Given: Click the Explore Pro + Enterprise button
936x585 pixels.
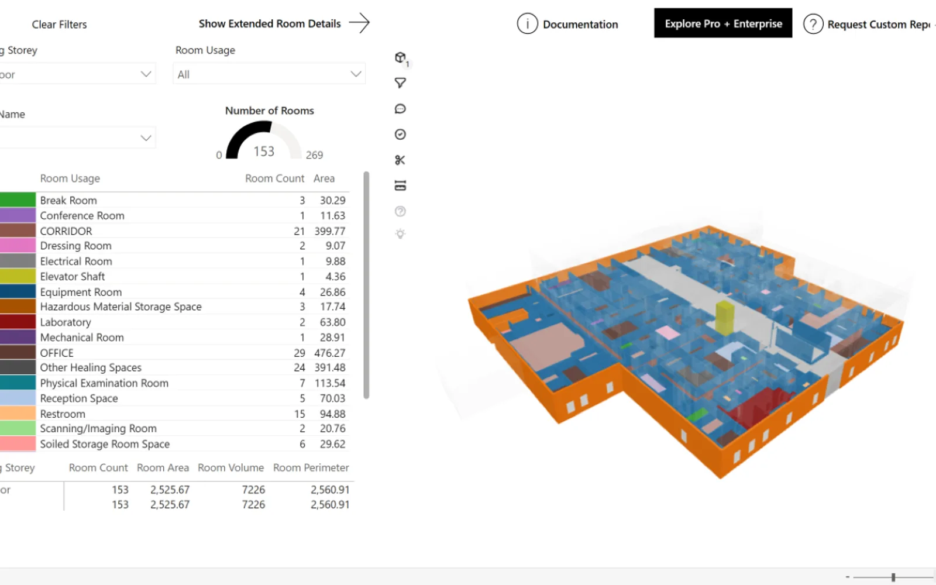Looking at the screenshot, I should click(x=723, y=23).
